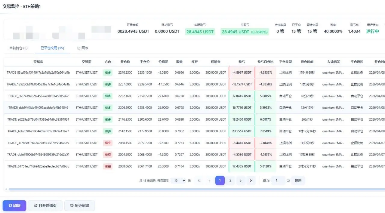
Task: Click the 1时17分36秒 holding time cell
Action: 307,131
